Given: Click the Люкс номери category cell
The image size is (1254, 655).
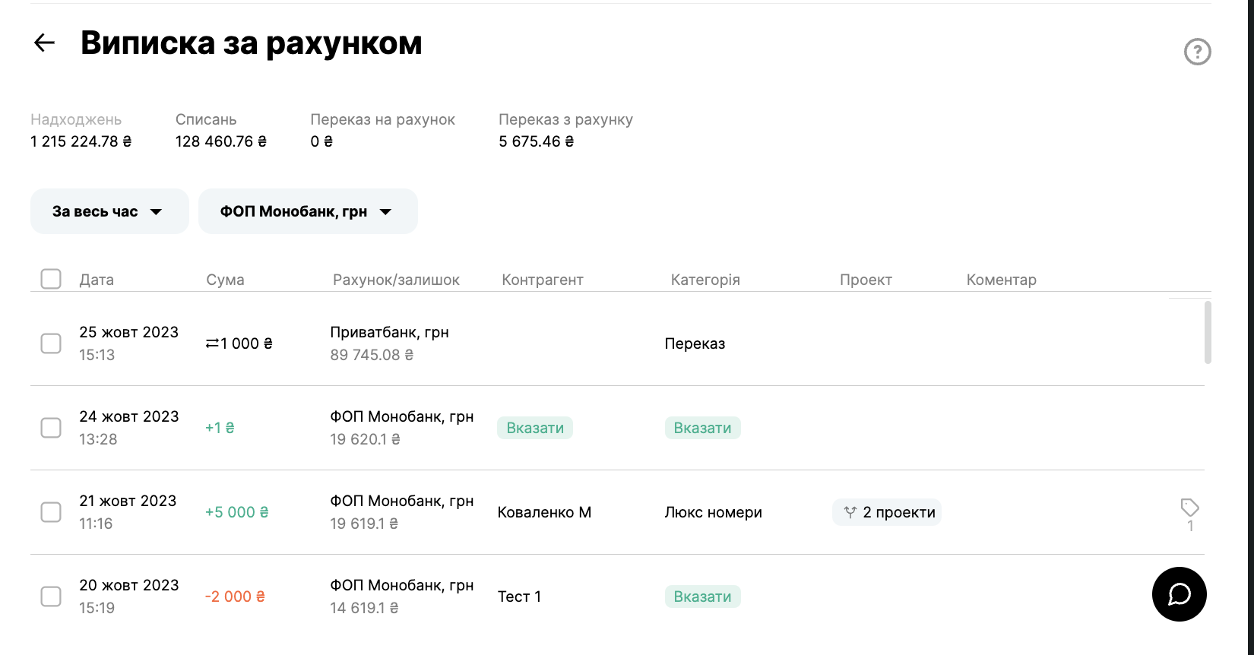Looking at the screenshot, I should point(713,512).
